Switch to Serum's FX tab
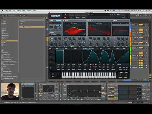 (x=71, y=17)
